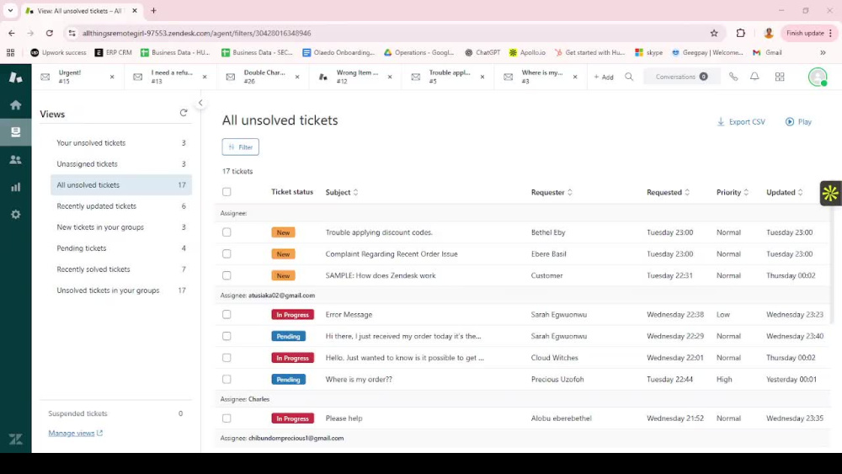Start Play mode for tickets
This screenshot has height=474, width=842.
[x=798, y=122]
